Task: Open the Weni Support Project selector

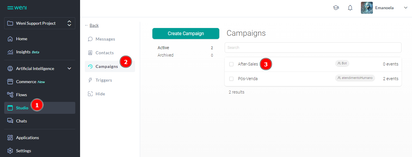Action: [x=39, y=23]
